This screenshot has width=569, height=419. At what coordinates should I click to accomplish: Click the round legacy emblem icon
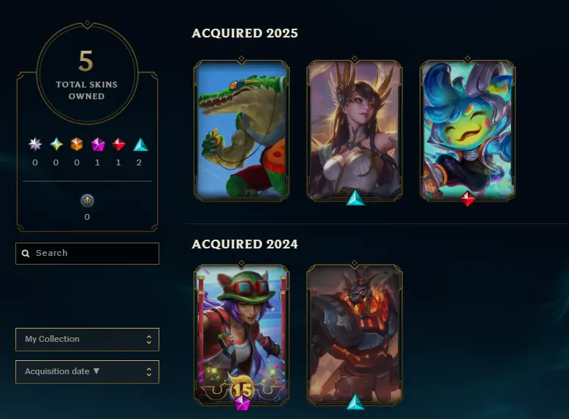(x=87, y=201)
